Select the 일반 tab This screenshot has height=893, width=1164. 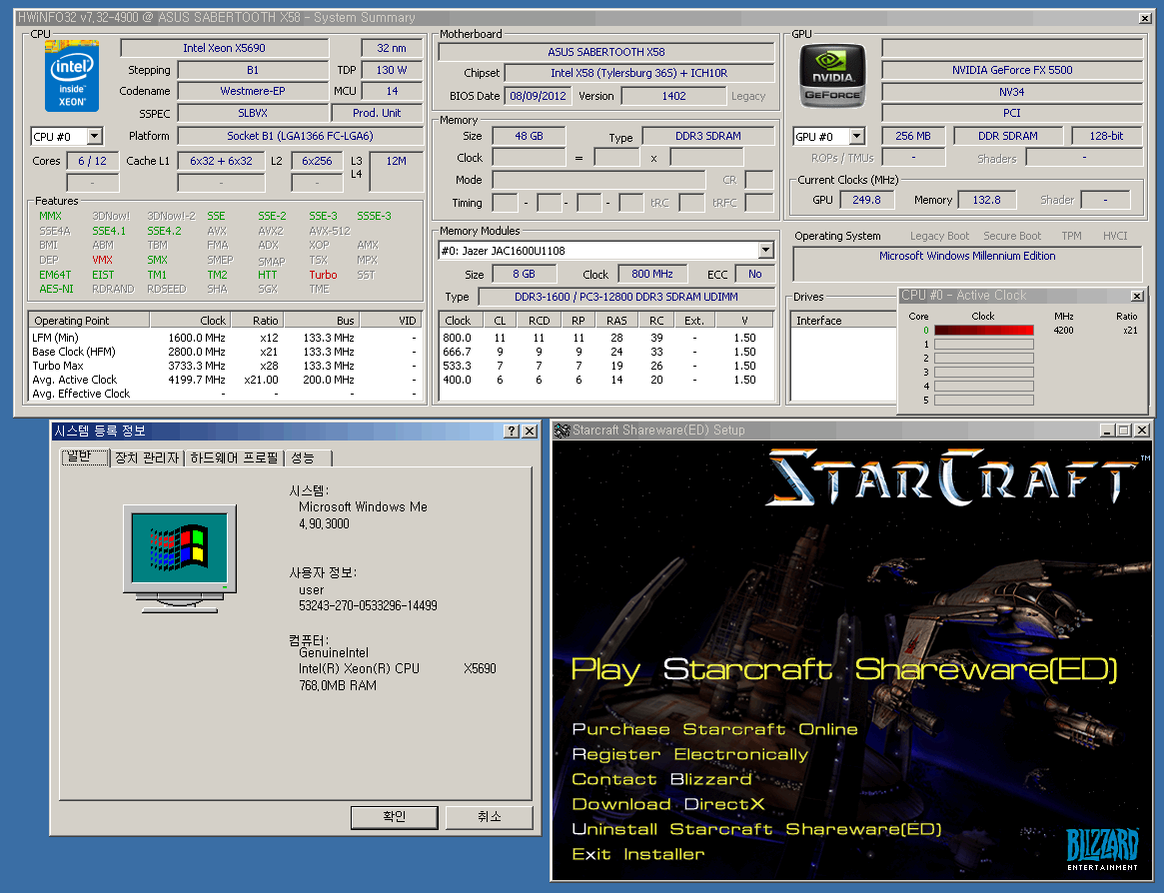click(x=84, y=456)
